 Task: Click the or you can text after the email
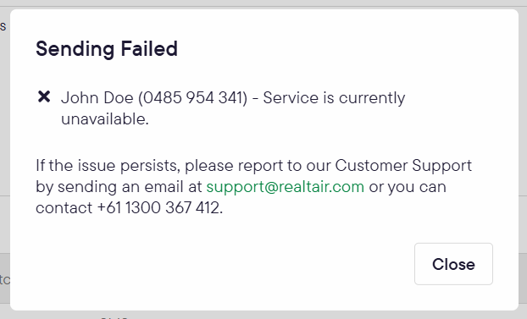(408, 187)
